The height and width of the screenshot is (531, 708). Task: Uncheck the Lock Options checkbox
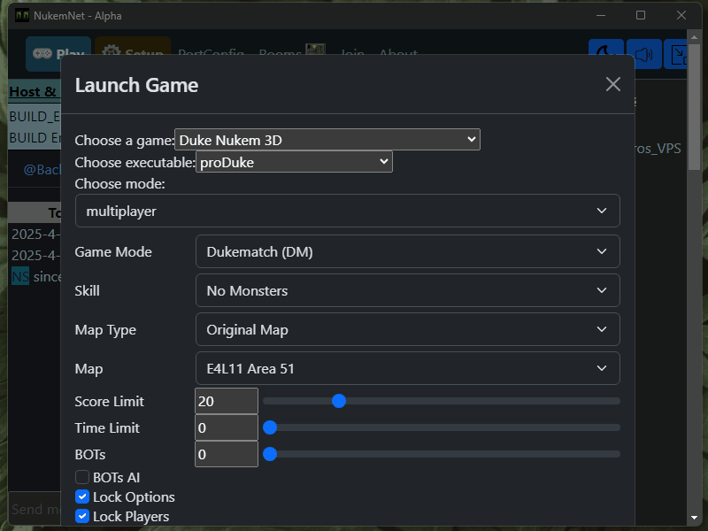(x=82, y=496)
